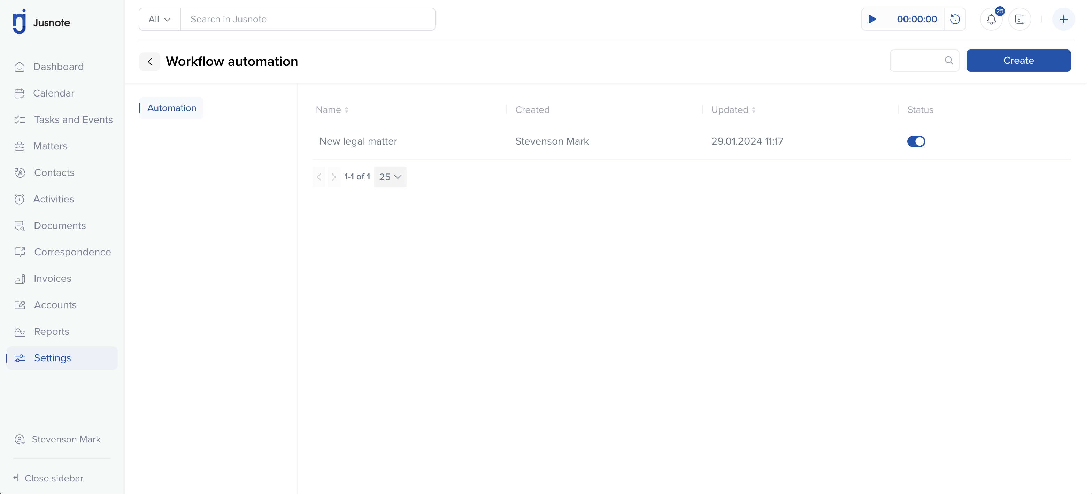Click the Settings sliders icon
The image size is (1092, 494).
tap(20, 358)
